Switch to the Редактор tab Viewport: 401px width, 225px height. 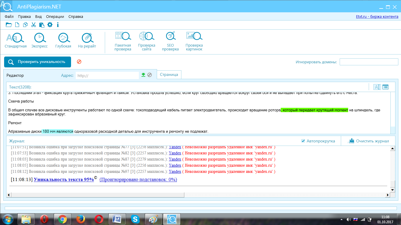(x=15, y=75)
